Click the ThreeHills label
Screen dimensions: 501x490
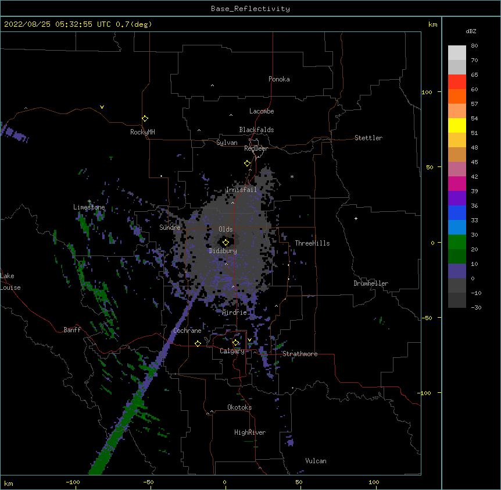pos(312,243)
